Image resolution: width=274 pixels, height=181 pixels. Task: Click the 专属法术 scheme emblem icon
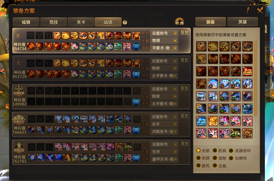19,120
